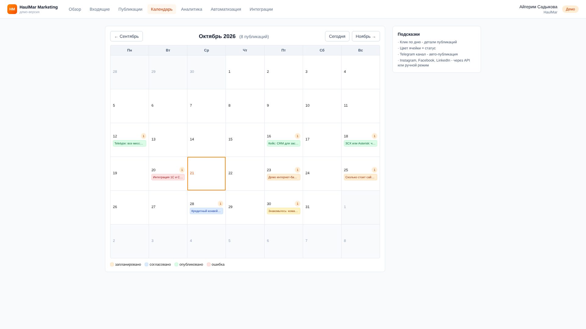Image resolution: width=586 pixels, height=329 pixels.
Task: Select day 31 in calendar
Action: coord(322,207)
